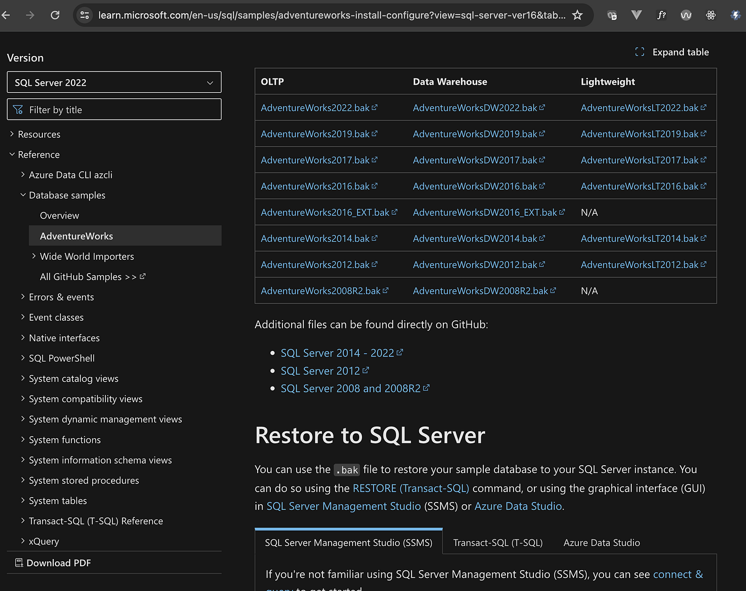Image resolution: width=746 pixels, height=591 pixels.
Task: Switch to the Azure Data Studio tab
Action: [602, 543]
